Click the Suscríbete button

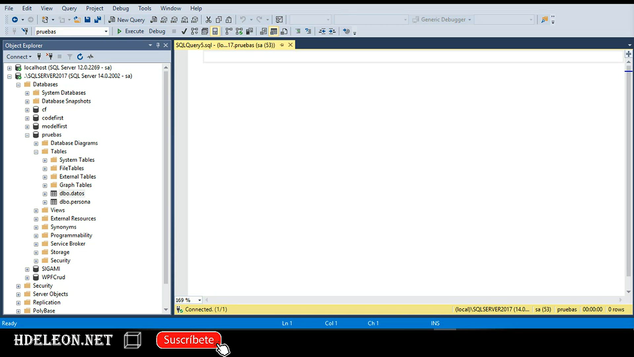[x=189, y=340]
